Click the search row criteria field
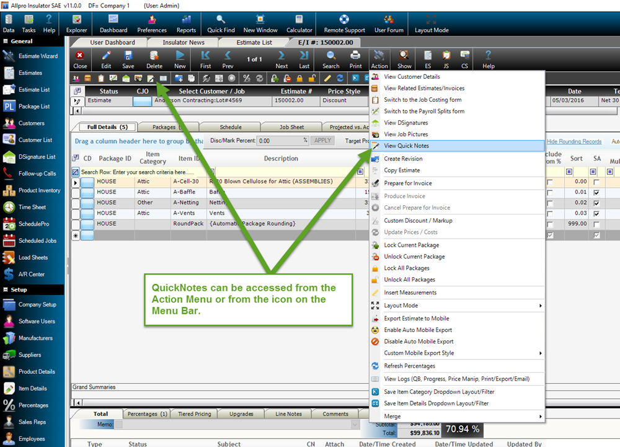This screenshot has width=620, height=447. click(144, 172)
